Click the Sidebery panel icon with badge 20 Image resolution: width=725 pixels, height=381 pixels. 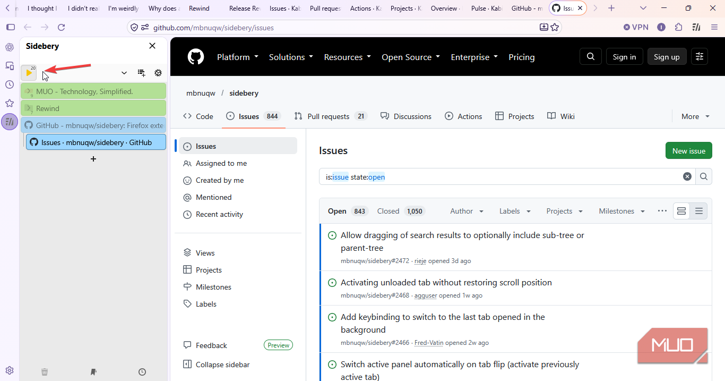tap(29, 73)
